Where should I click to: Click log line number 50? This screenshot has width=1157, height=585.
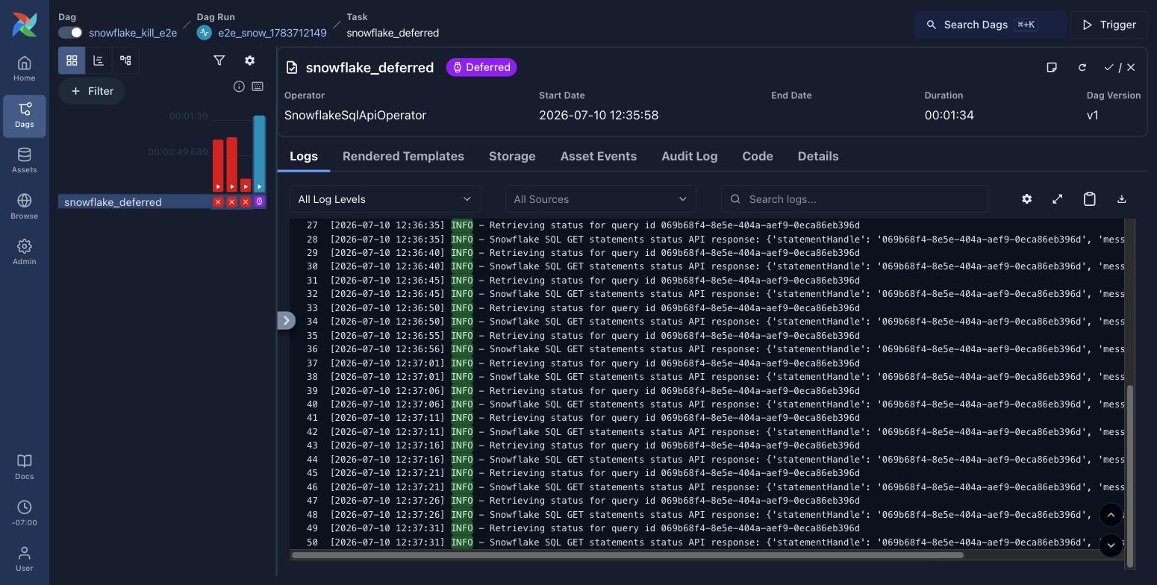pos(312,542)
